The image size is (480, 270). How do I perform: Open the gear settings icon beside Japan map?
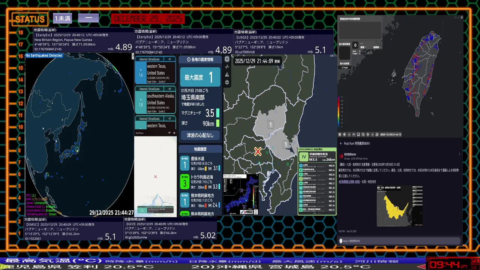point(227,82)
